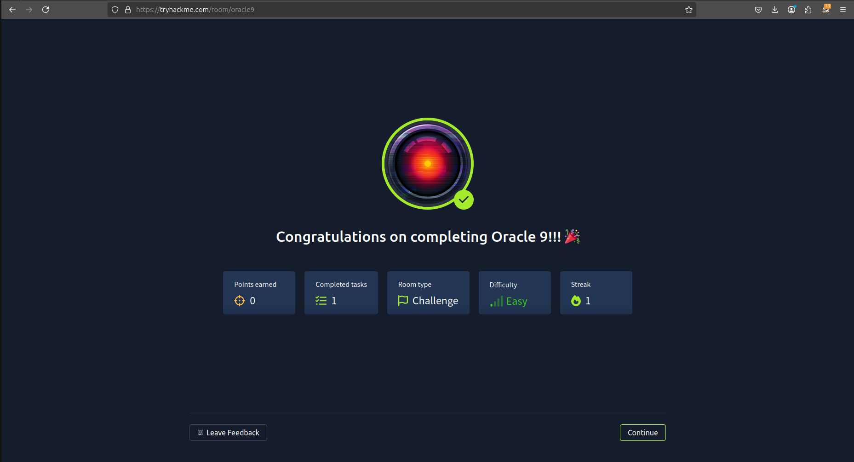Select the Streak card with flame icon

click(x=596, y=293)
